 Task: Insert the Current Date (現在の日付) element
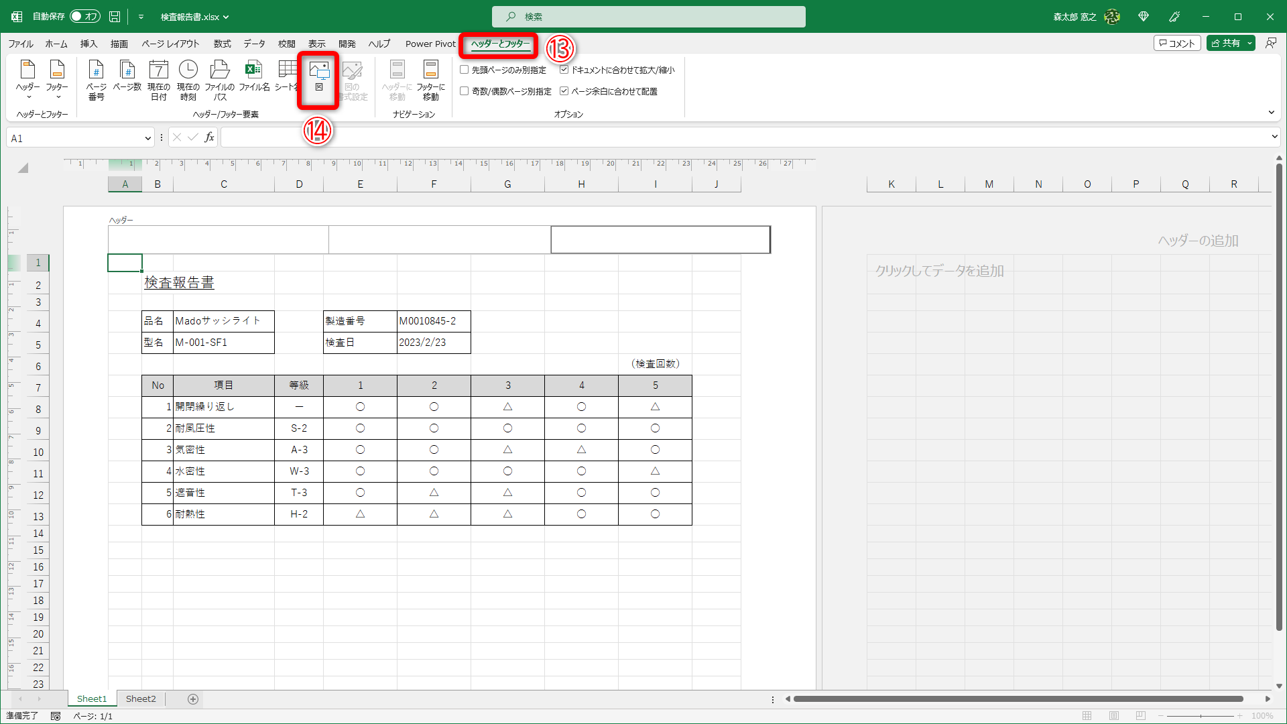(x=158, y=79)
